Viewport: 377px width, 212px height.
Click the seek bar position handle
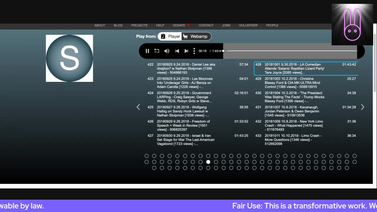coord(223,51)
